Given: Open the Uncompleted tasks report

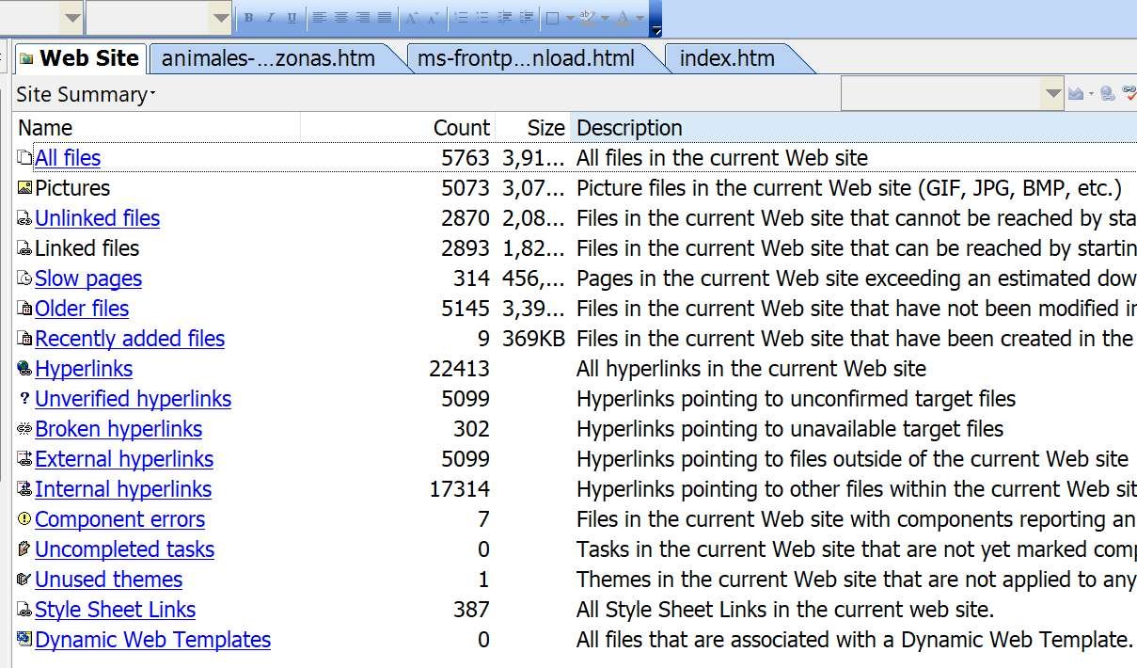Looking at the screenshot, I should (x=124, y=549).
